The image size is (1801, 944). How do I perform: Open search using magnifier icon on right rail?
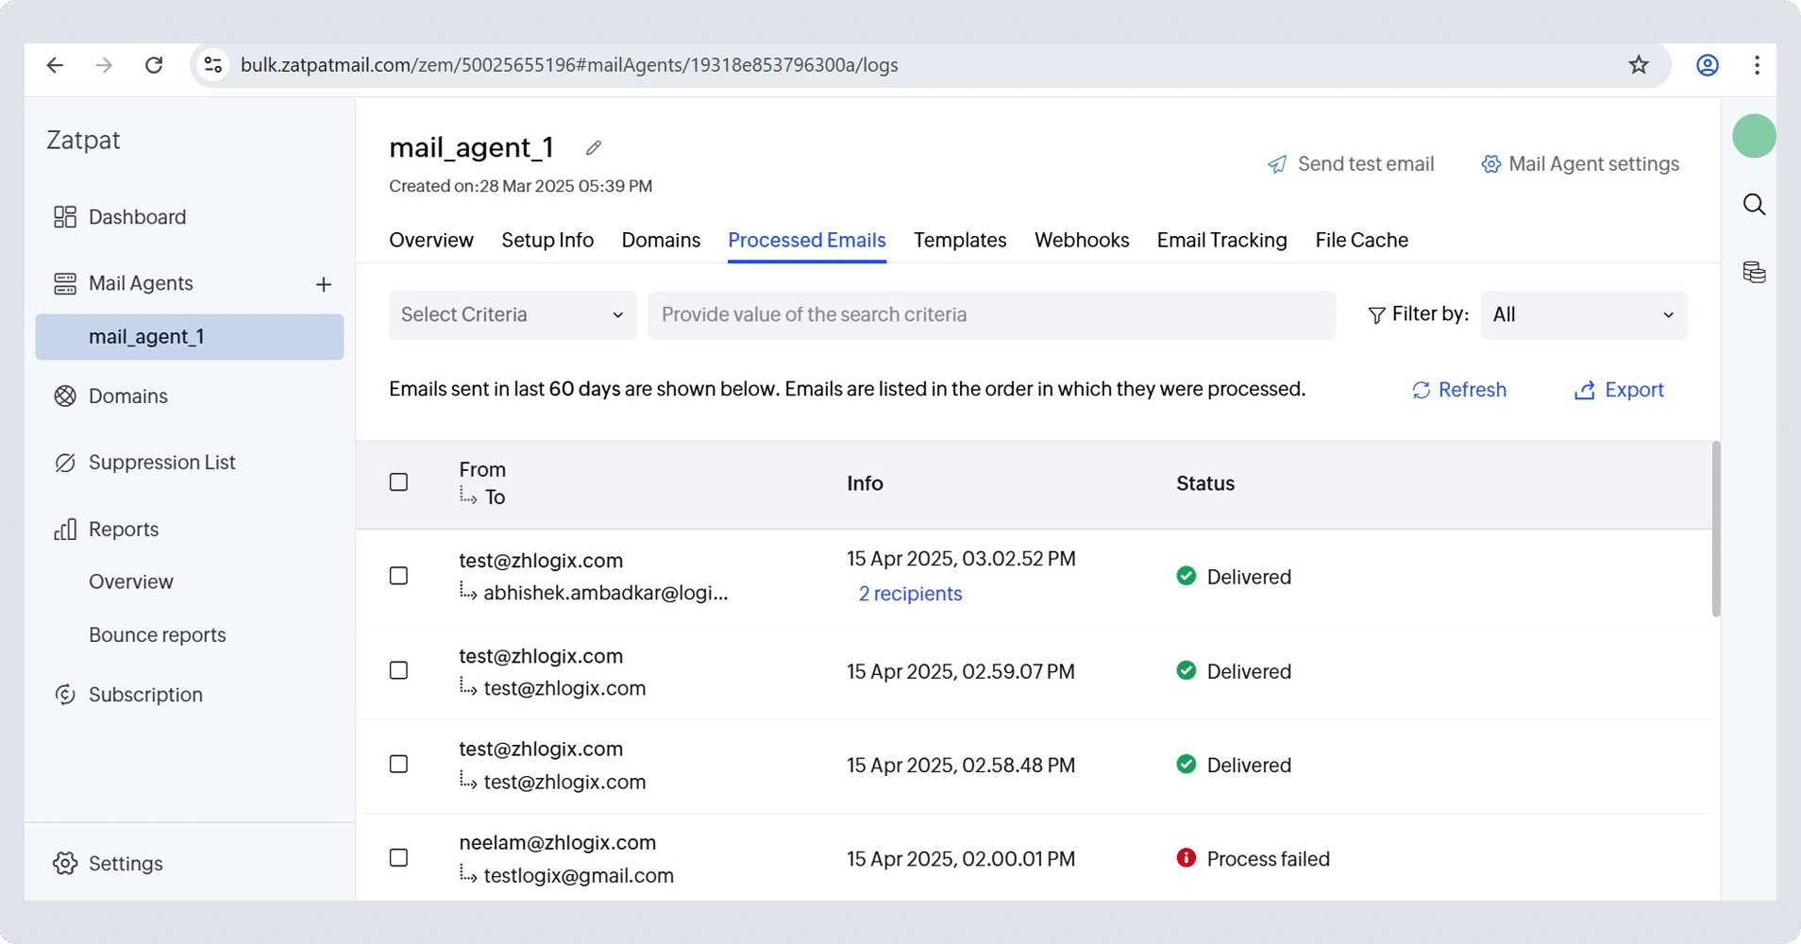(1754, 205)
